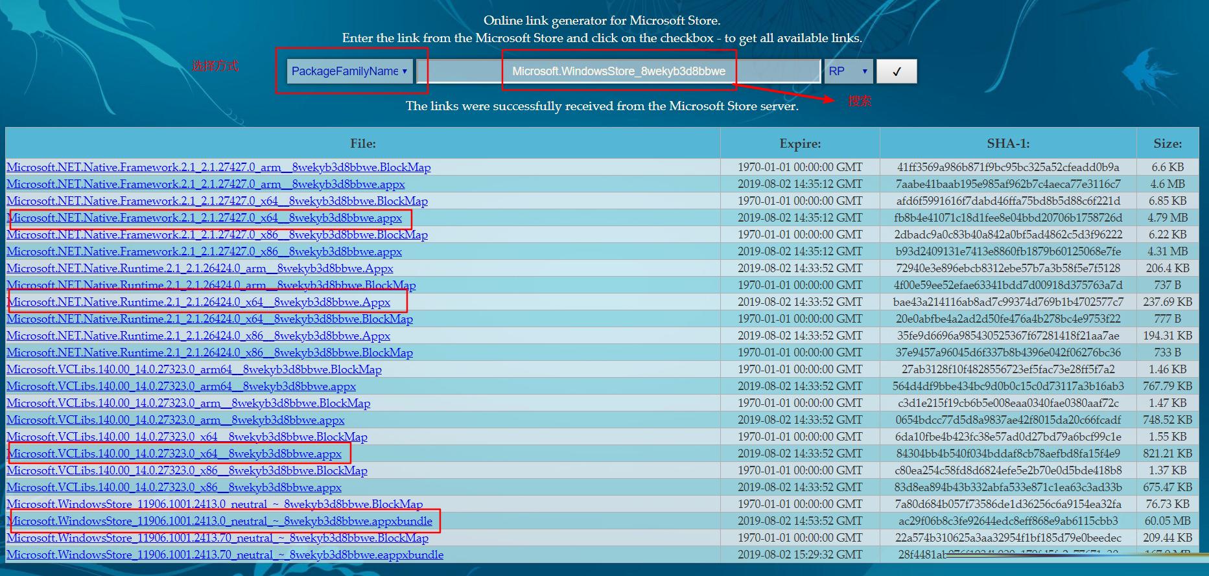The image size is (1209, 576).
Task: Click the 2019-08-02 15:29:32 GMT expiry cell
Action: [x=800, y=555]
